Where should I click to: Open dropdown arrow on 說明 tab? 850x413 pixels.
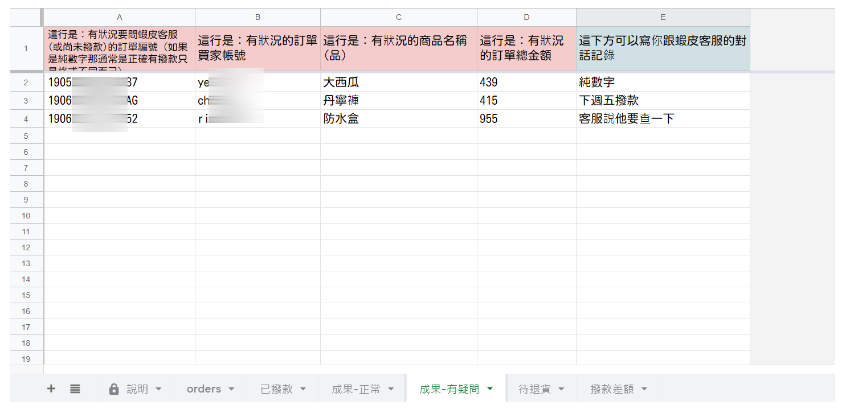pos(158,389)
